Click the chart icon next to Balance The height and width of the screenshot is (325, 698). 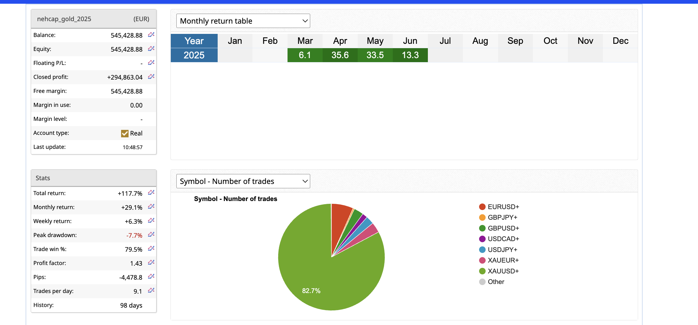click(151, 34)
